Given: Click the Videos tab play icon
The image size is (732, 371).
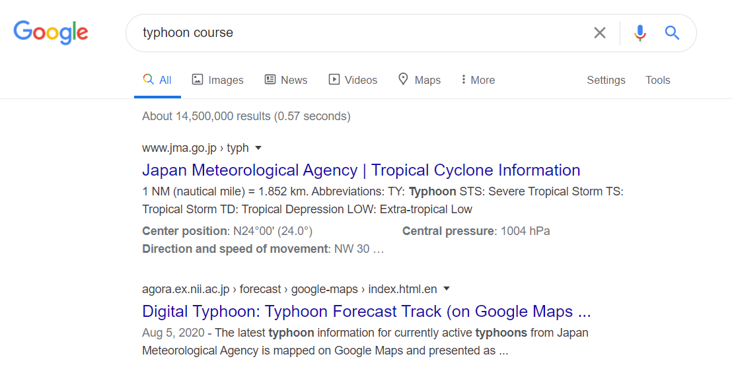Looking at the screenshot, I should (x=334, y=79).
